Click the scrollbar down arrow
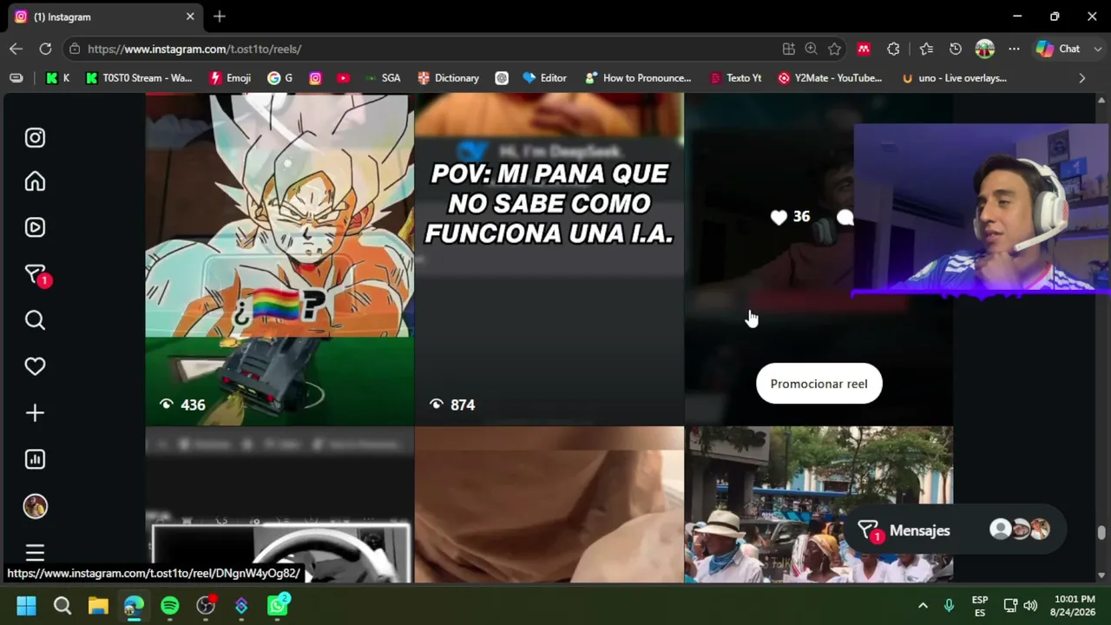Viewport: 1111px width, 625px height. coord(1101,575)
